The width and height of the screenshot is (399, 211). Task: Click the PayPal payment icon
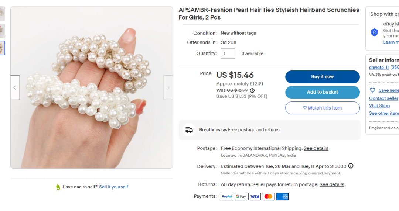[x=227, y=197]
